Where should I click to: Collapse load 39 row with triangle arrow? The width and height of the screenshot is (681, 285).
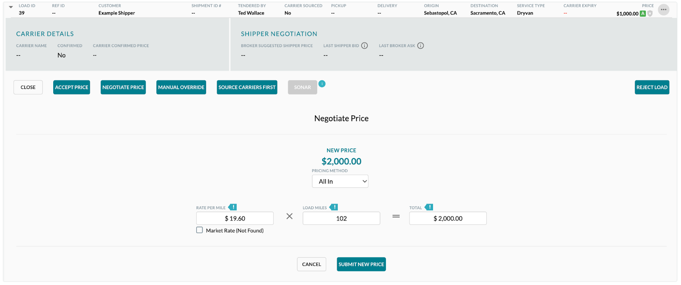(x=11, y=7)
